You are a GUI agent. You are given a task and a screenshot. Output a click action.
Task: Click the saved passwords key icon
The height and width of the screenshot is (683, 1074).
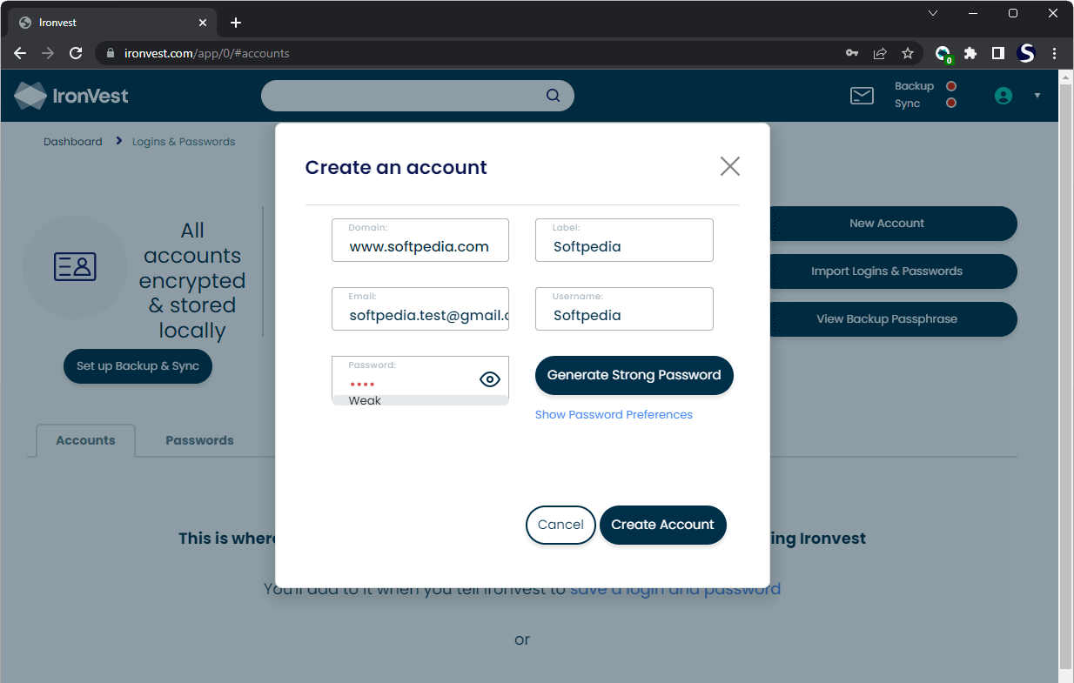(x=852, y=53)
